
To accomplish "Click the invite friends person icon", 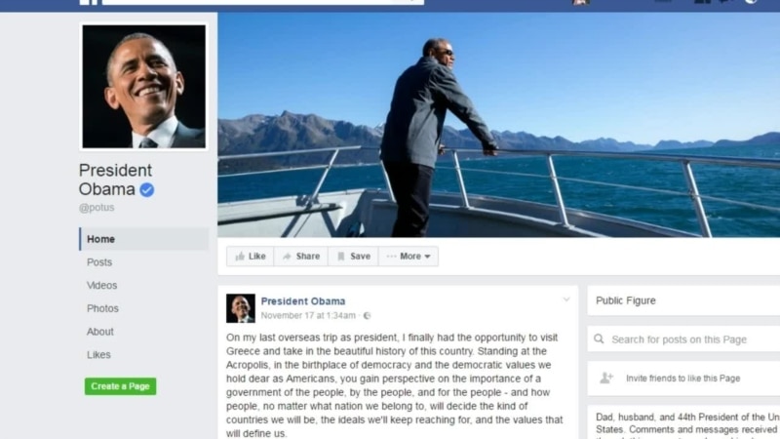I will tap(606, 378).
